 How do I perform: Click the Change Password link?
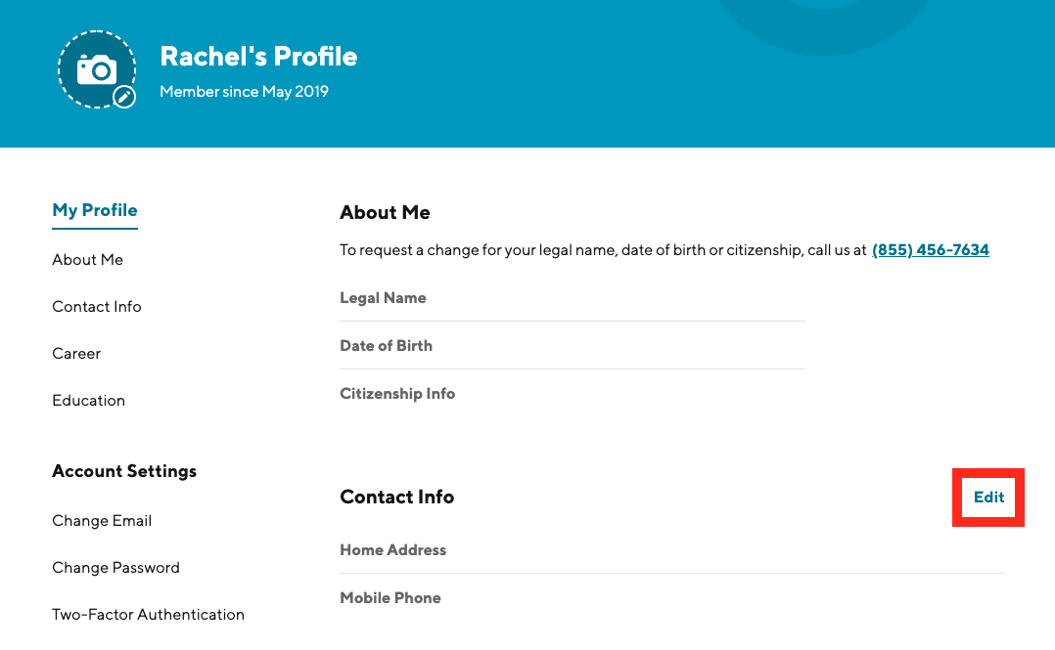115,568
